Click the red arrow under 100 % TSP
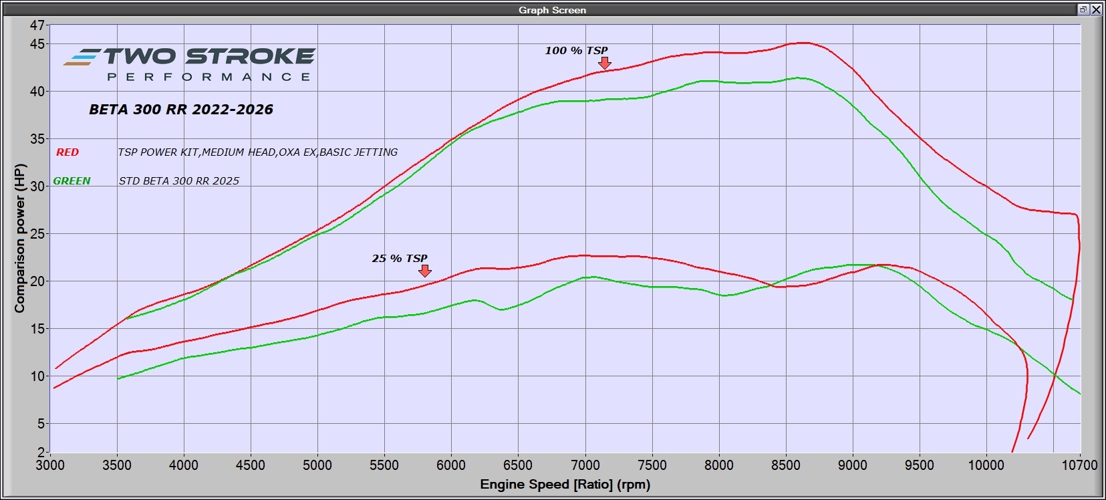The image size is (1106, 500). coord(604,63)
